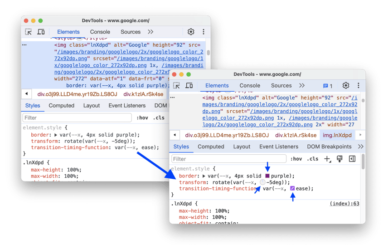Open Layout tab in front window

242,147
